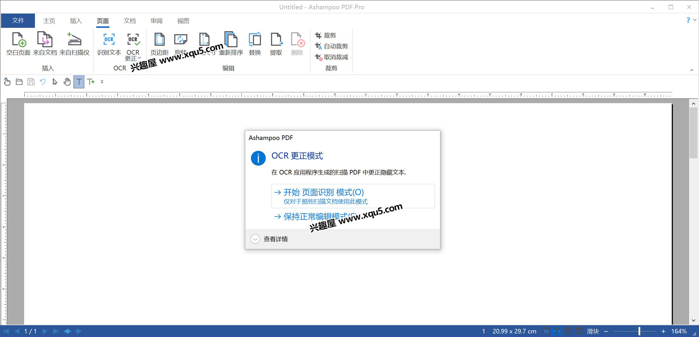Viewport: 699px width, 337px height.
Task: Toggle single page layout view
Action: (x=568, y=331)
